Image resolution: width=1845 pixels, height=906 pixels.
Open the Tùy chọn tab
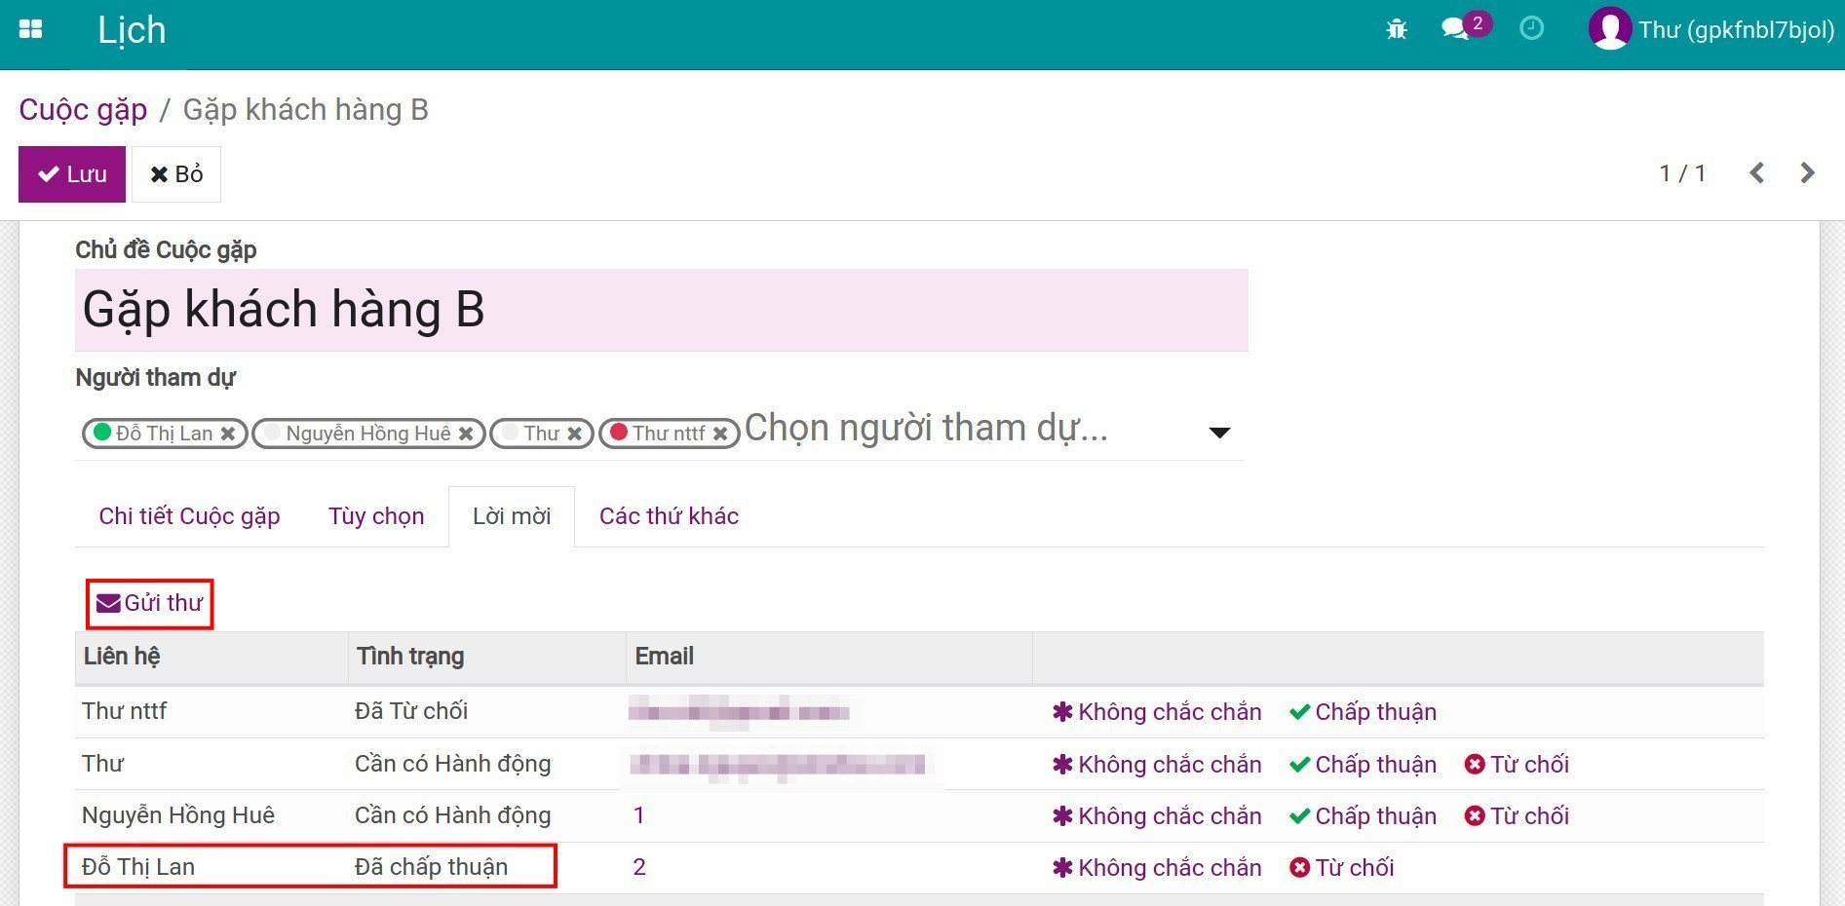pos(376,516)
